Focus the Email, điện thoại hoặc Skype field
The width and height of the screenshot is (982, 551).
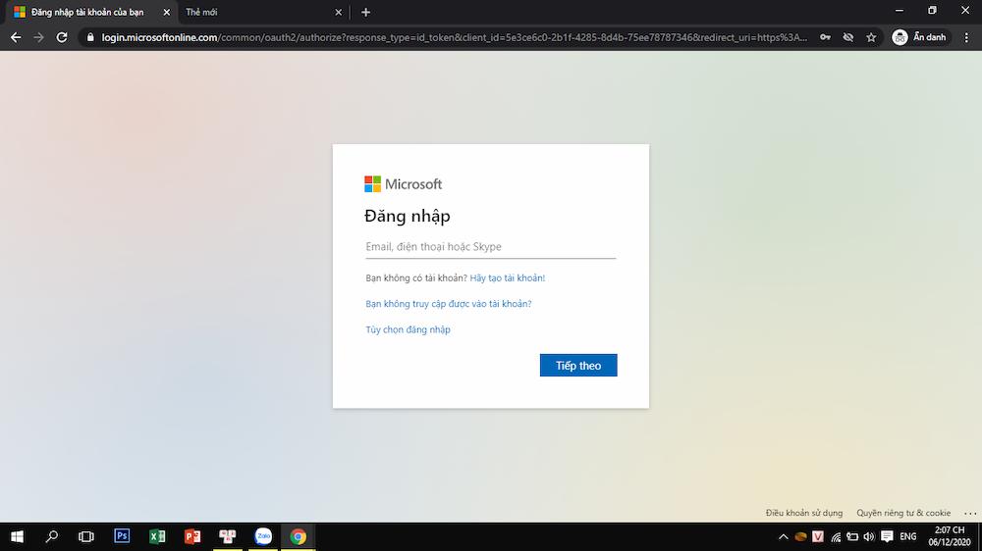(490, 246)
